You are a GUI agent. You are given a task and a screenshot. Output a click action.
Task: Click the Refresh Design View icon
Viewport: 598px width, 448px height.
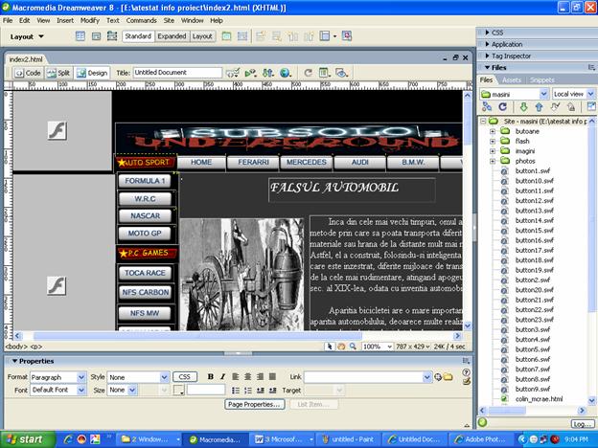309,73
